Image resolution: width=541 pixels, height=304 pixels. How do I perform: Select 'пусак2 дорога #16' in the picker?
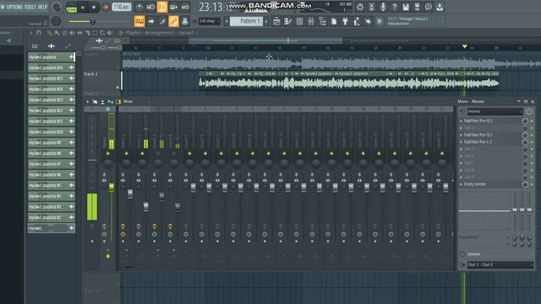click(52, 68)
